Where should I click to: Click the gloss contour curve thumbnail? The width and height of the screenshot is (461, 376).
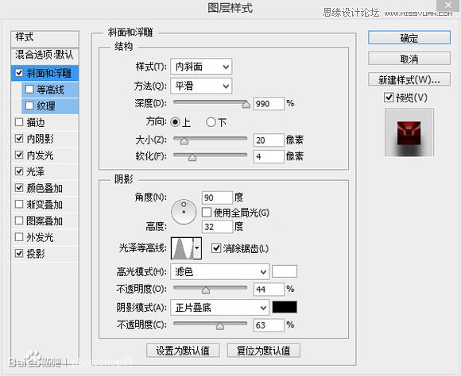coord(182,248)
